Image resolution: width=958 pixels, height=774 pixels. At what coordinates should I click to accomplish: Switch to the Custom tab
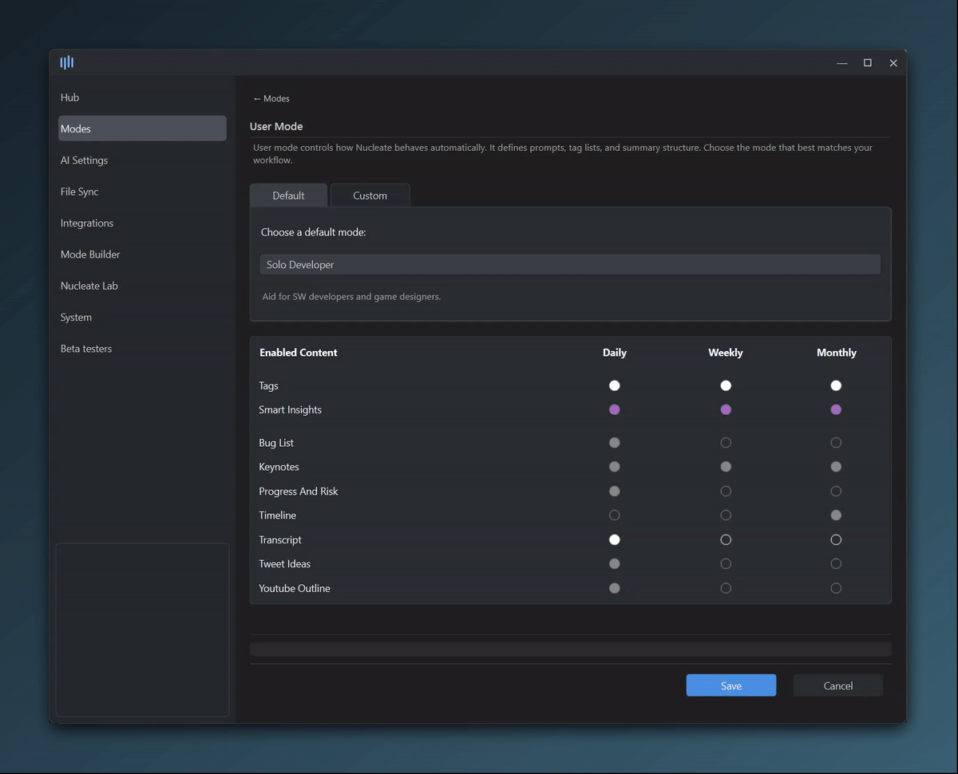pos(370,195)
